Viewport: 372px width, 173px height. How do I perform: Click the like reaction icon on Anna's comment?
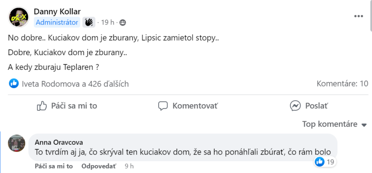(x=320, y=162)
